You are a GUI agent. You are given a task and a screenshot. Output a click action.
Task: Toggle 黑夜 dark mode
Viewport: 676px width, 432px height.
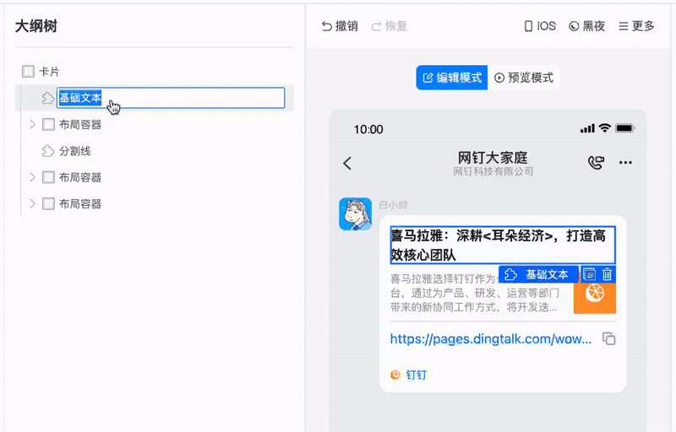click(x=586, y=26)
